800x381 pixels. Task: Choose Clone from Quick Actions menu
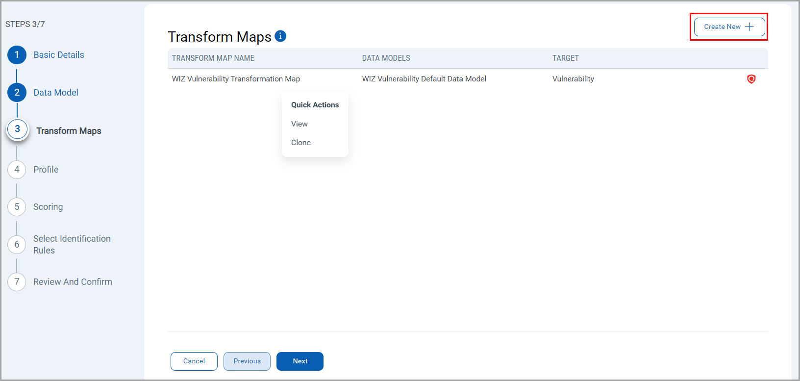click(x=301, y=143)
